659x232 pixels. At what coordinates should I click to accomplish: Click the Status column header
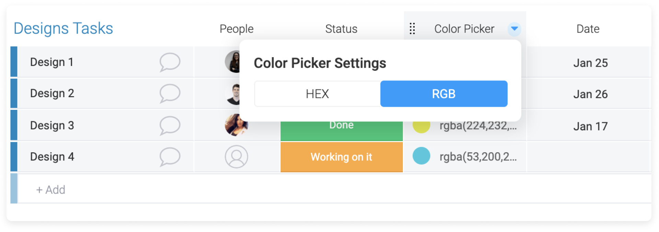point(341,29)
